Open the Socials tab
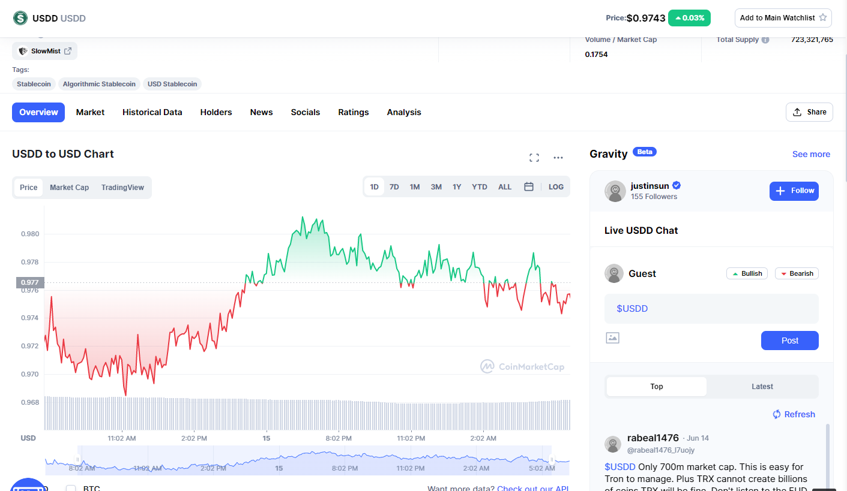The height and width of the screenshot is (491, 847). (x=306, y=112)
